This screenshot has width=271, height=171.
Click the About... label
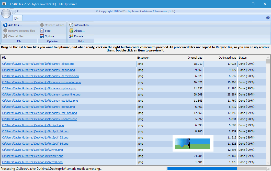(x=79, y=31)
